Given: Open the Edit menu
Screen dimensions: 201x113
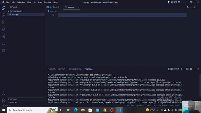Looking at the screenshot, I should [x=13, y=2].
